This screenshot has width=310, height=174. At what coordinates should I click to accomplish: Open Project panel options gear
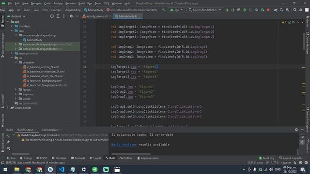[x=71, y=16]
